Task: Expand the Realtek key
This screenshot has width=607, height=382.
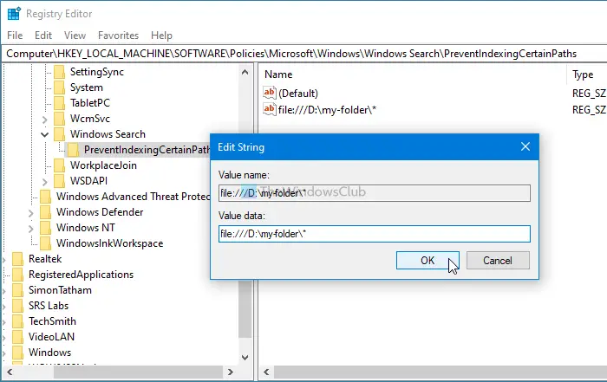Action: click(x=3, y=260)
